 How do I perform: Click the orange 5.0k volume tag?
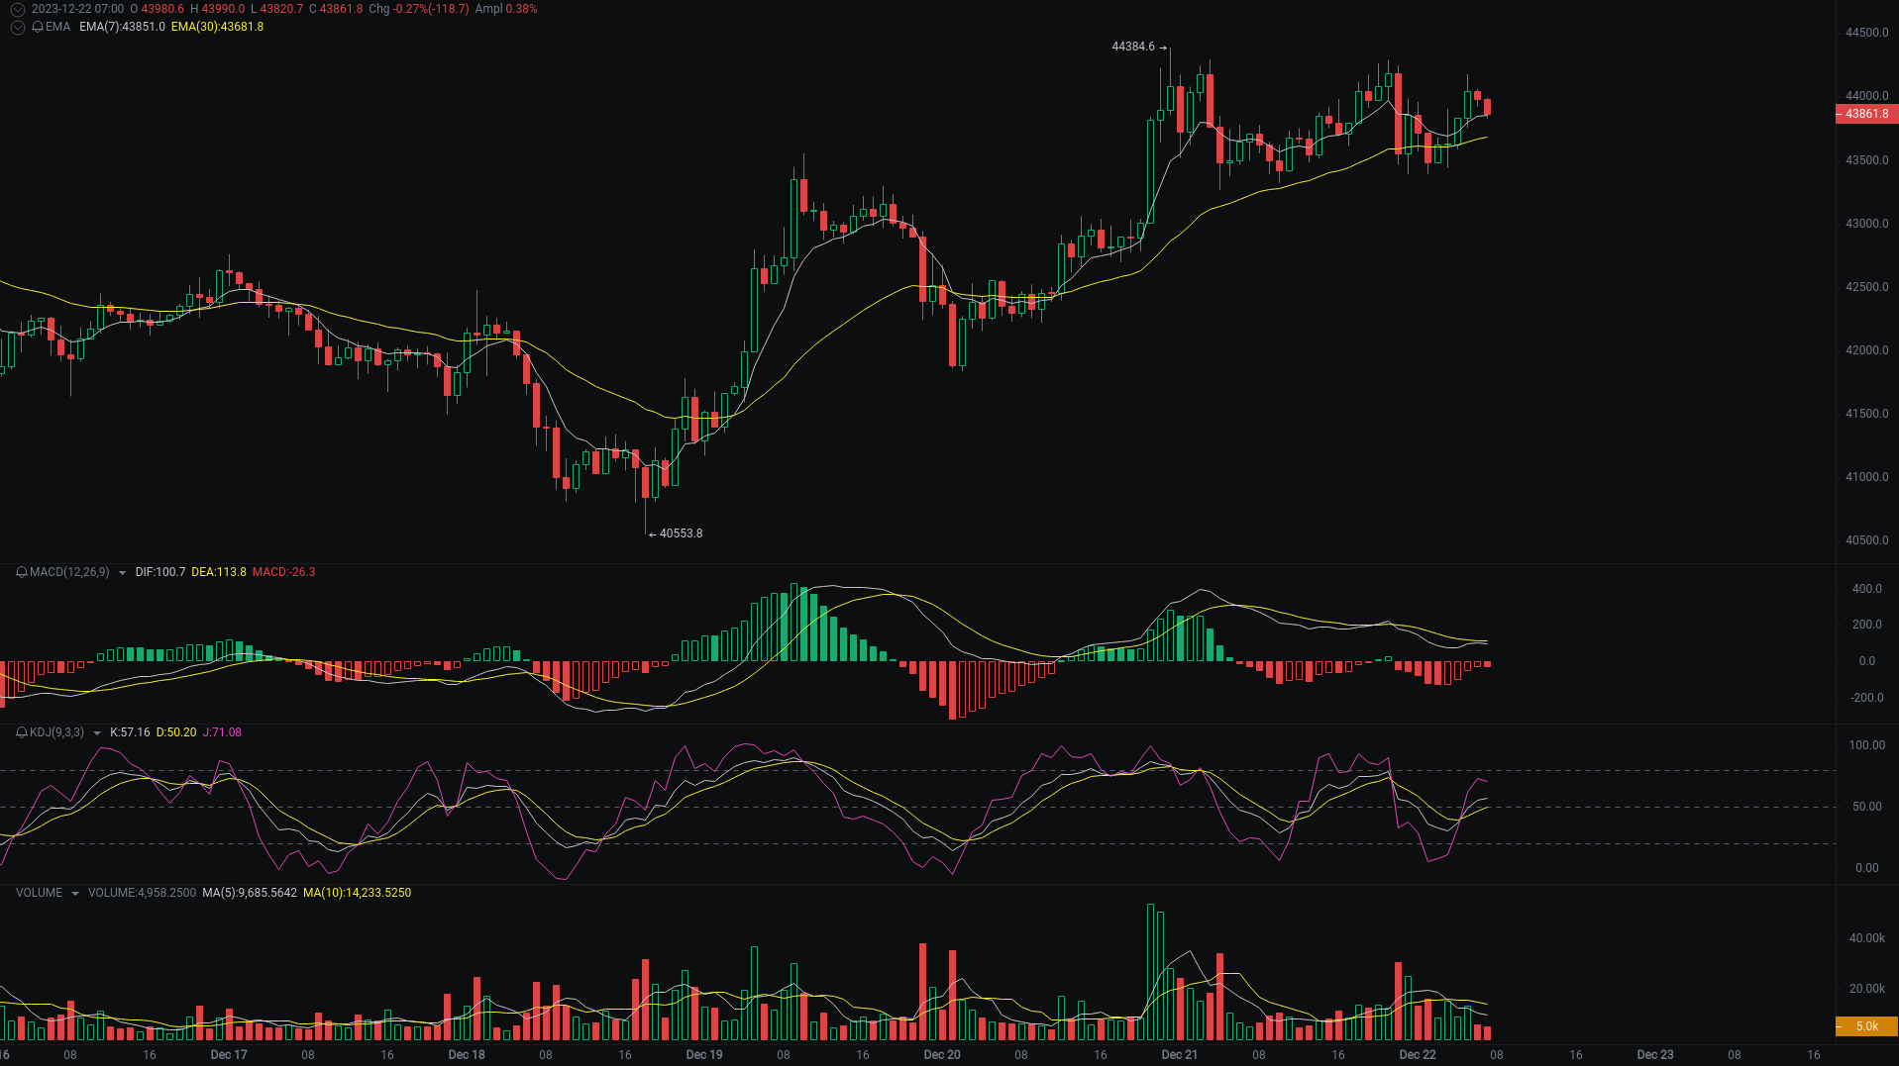(x=1866, y=1026)
